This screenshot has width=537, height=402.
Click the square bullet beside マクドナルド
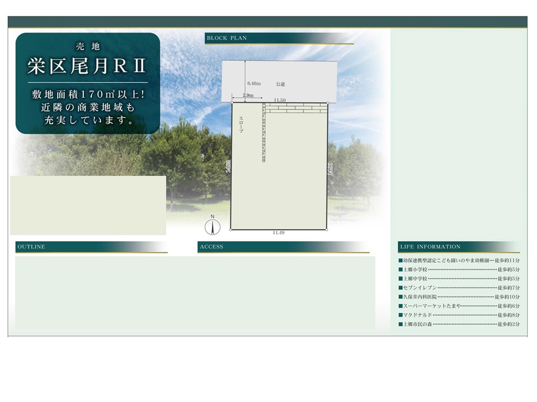[x=401, y=315]
